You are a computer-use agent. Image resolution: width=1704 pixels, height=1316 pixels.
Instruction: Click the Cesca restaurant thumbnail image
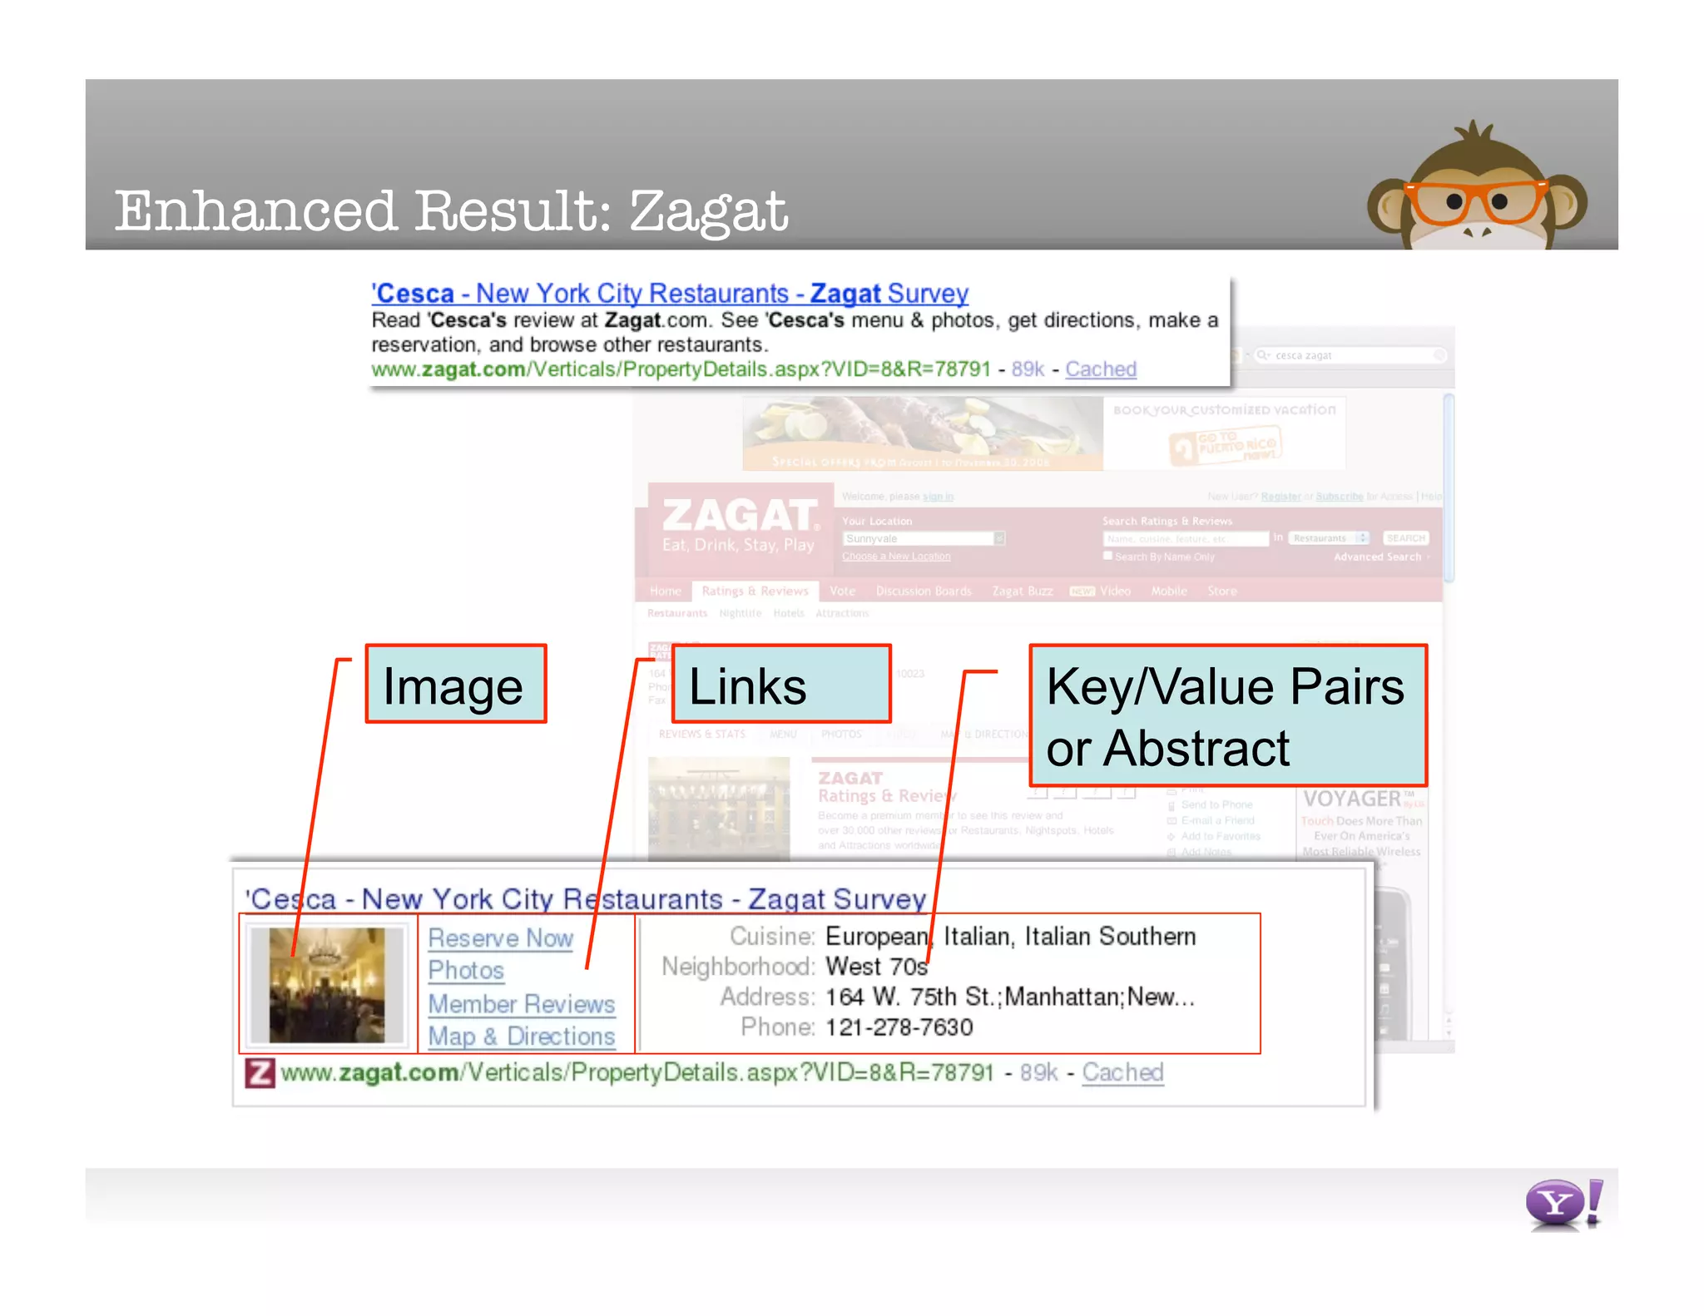327,985
